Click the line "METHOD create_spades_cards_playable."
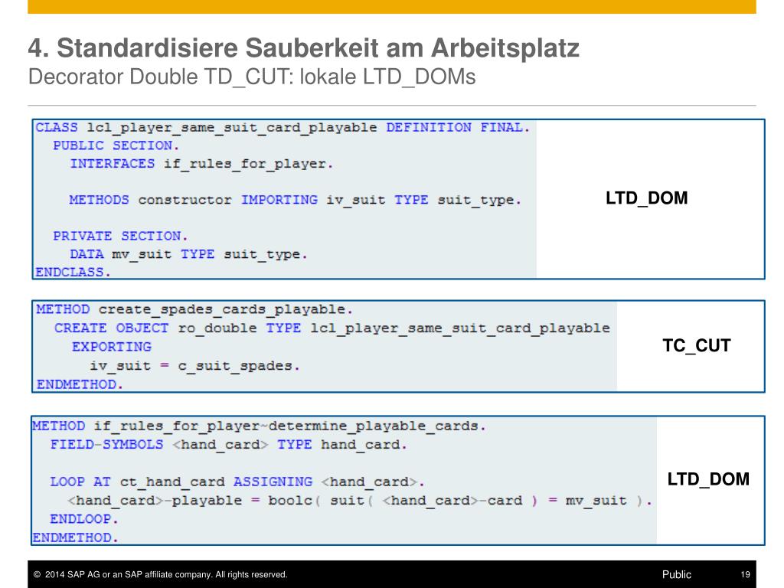Screen dimensions: 784x588 pyautogui.click(x=194, y=309)
